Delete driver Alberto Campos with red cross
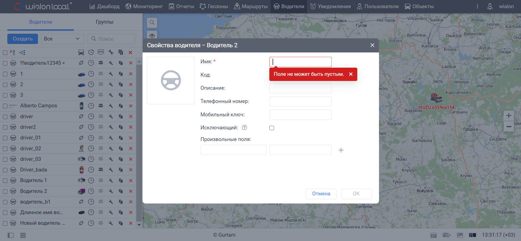Image resolution: width=521 pixels, height=241 pixels. (x=131, y=106)
